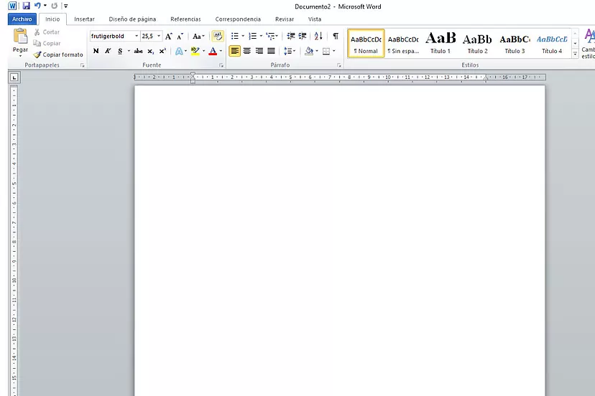Expand the Estilos gallery more arrow

pyautogui.click(x=575, y=55)
